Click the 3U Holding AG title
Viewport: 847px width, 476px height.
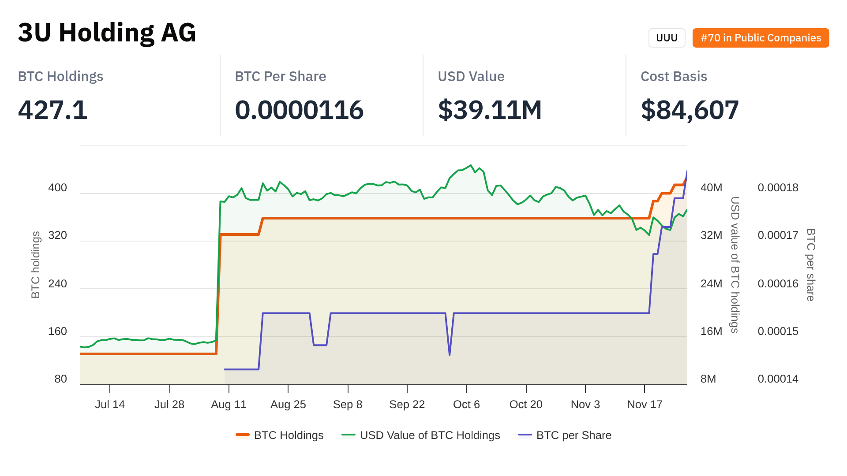(x=107, y=33)
